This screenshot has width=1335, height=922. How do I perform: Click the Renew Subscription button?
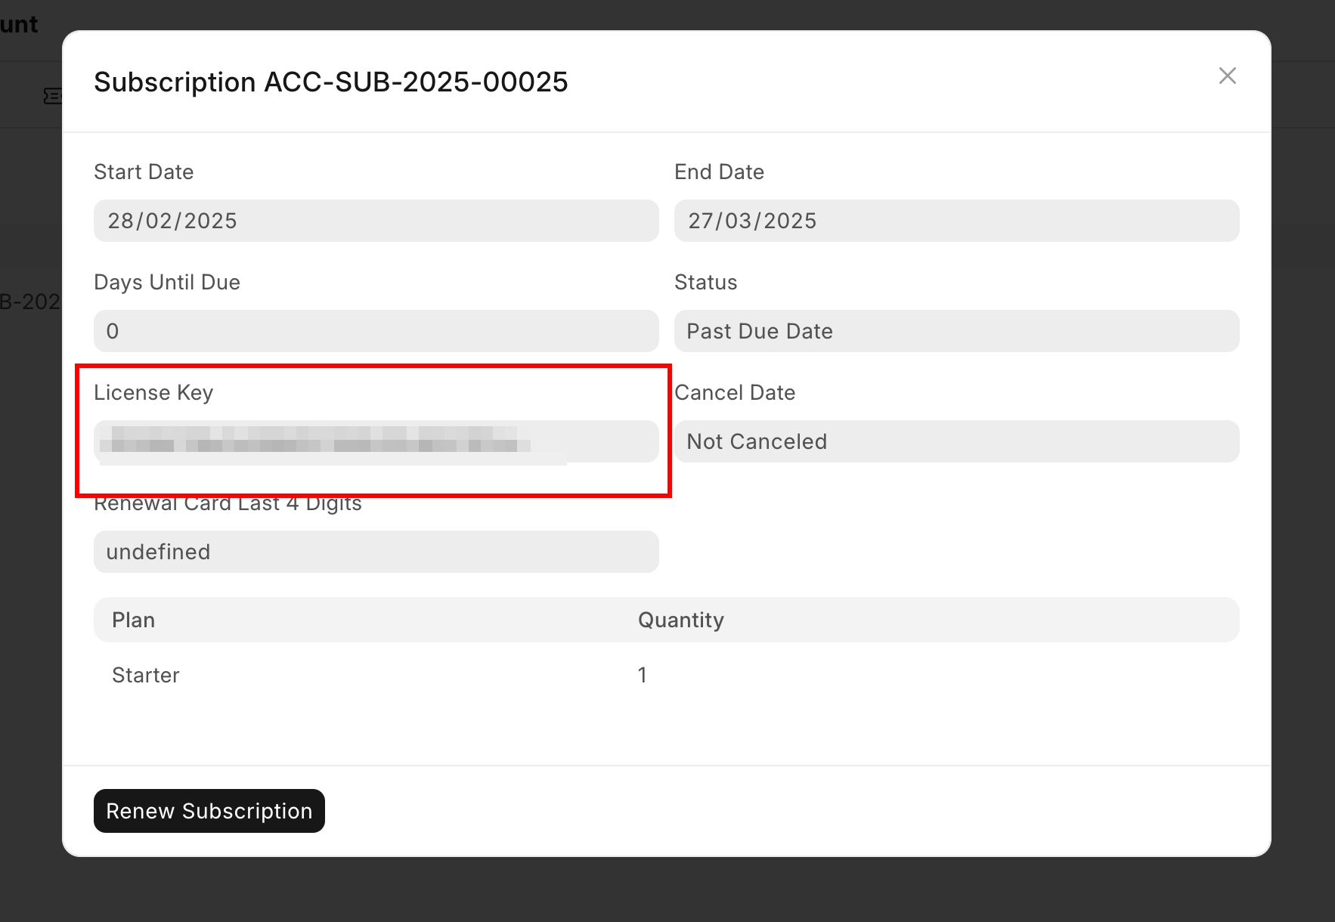(x=209, y=811)
